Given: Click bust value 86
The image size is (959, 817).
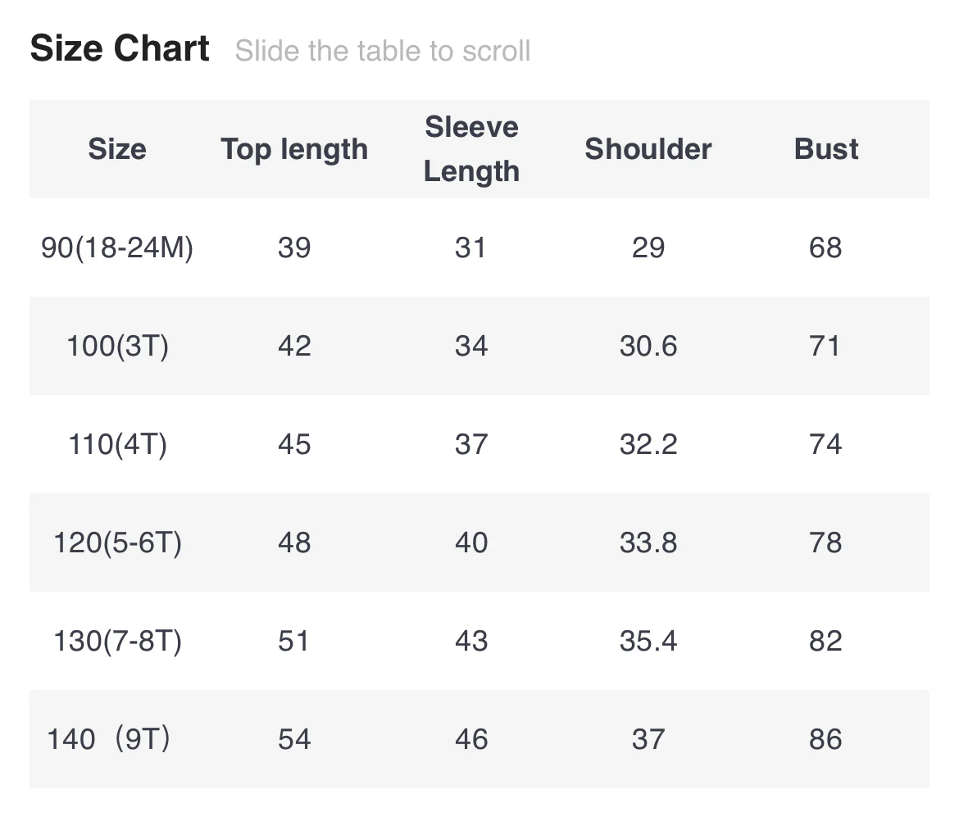Looking at the screenshot, I should [x=825, y=739].
